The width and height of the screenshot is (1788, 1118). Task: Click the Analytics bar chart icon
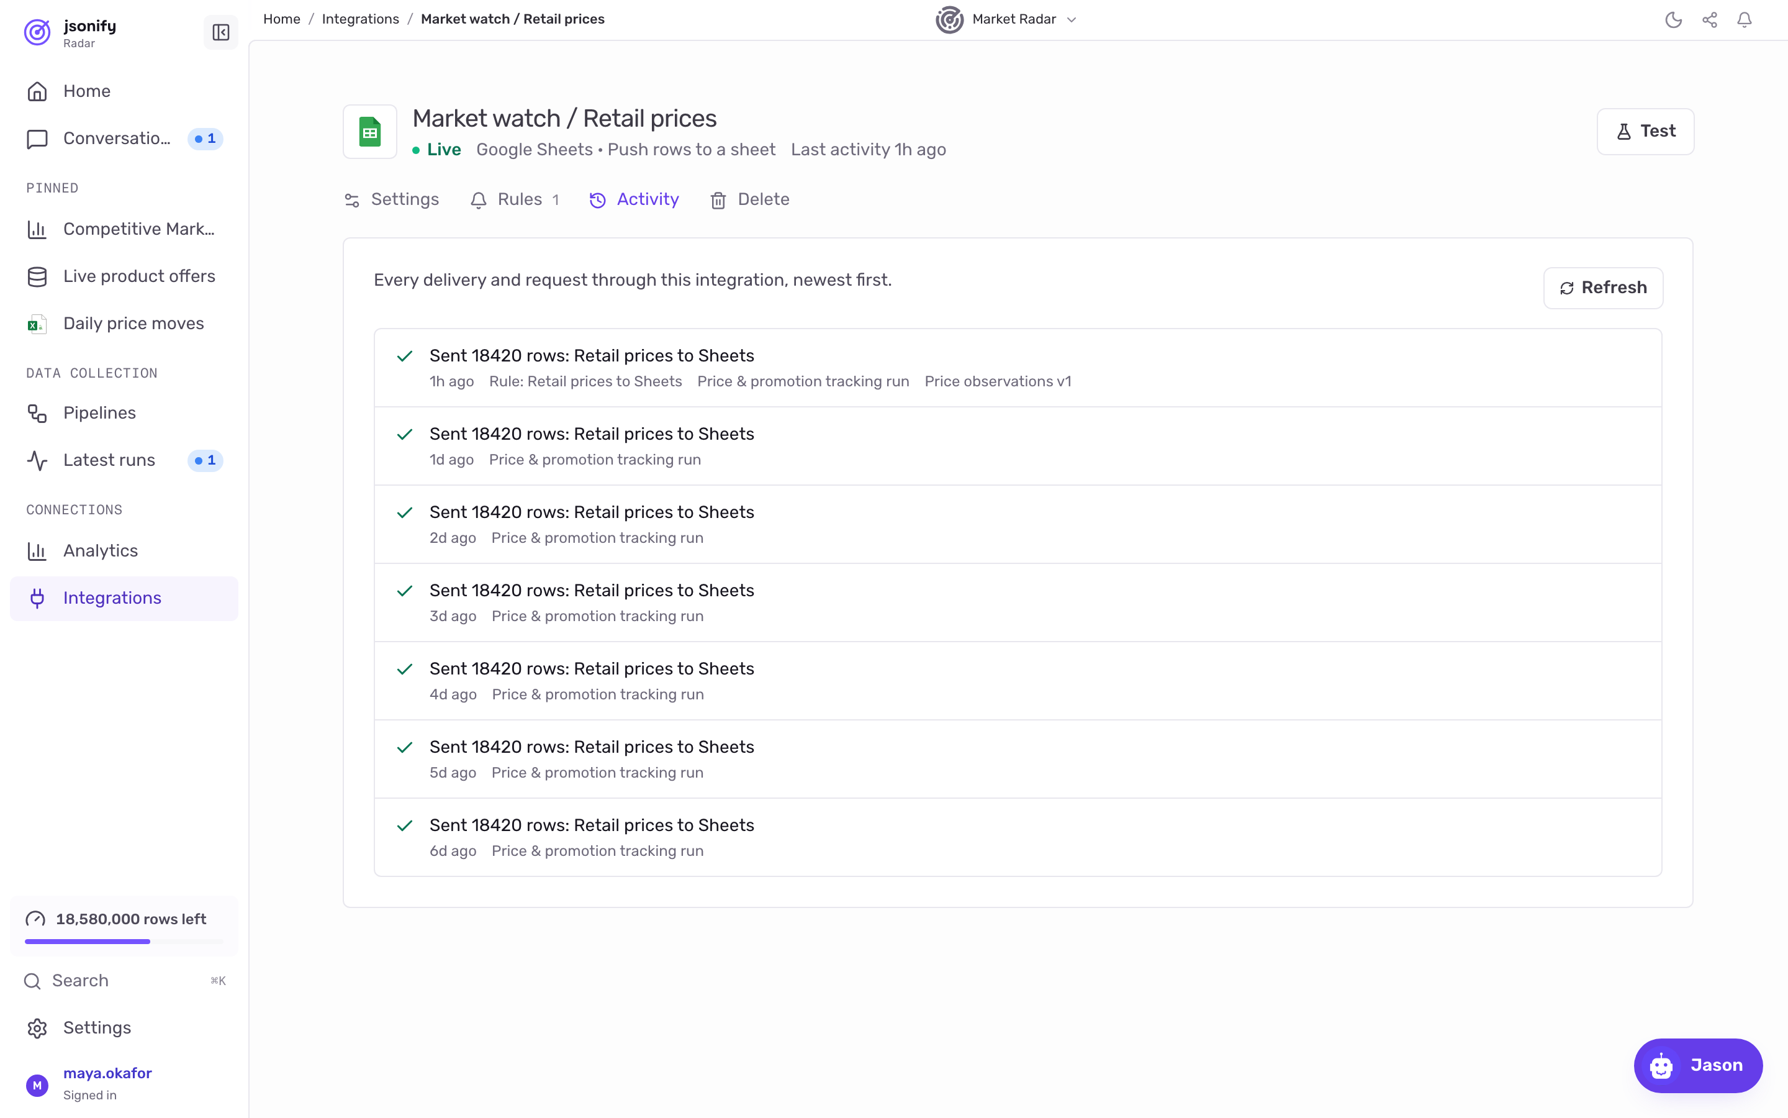(37, 551)
